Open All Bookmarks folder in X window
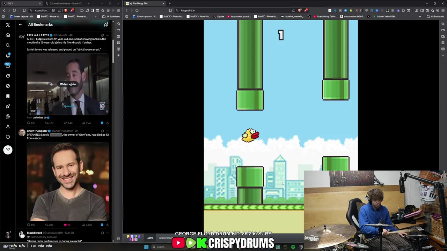 click(x=111, y=16)
